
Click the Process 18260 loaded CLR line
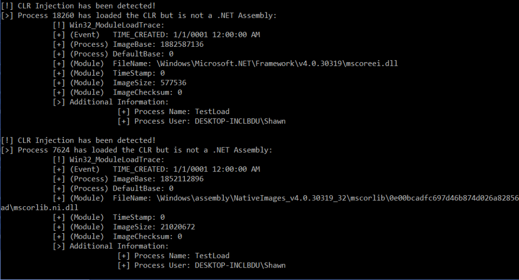pos(139,16)
